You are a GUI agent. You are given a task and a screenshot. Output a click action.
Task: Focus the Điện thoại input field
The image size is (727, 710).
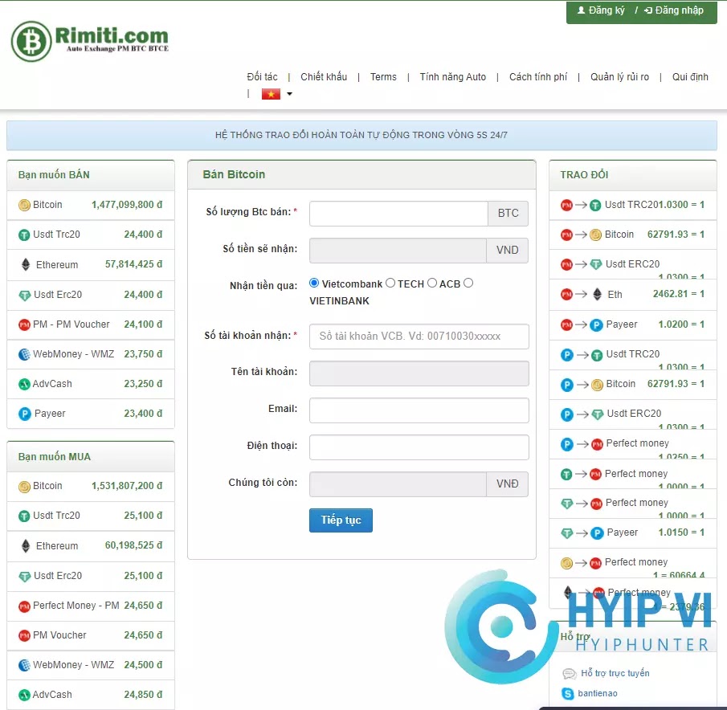point(419,447)
